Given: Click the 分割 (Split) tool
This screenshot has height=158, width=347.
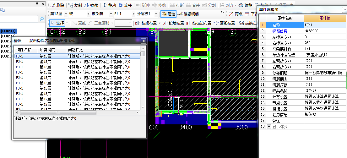Looking at the screenshot, I should [x=209, y=5].
